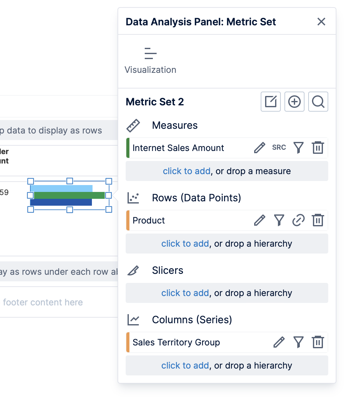This screenshot has height=397, width=347.
Task: Open SRC source options for Internet Sales Amount
Action: pyautogui.click(x=279, y=148)
